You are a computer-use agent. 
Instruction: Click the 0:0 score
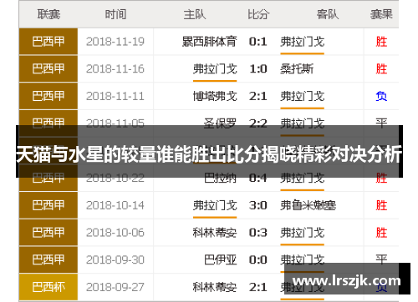258,260
